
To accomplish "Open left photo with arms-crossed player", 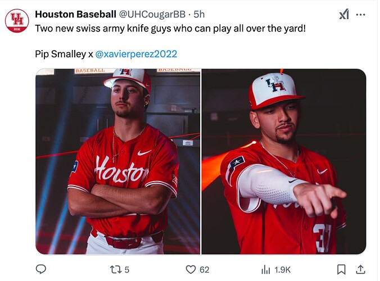I will pyautogui.click(x=118, y=161).
